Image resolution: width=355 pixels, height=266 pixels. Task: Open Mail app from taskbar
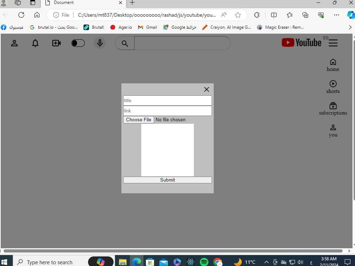(x=163, y=262)
